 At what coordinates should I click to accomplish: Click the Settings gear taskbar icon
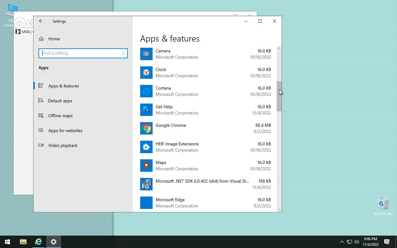pyautogui.click(x=54, y=242)
